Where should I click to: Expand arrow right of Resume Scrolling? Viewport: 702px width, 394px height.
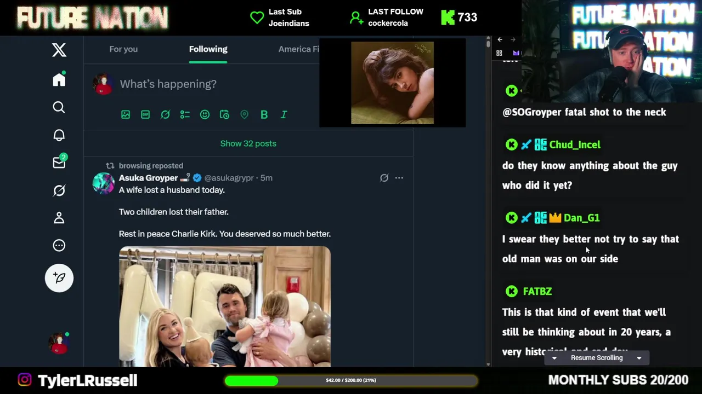[x=639, y=358]
